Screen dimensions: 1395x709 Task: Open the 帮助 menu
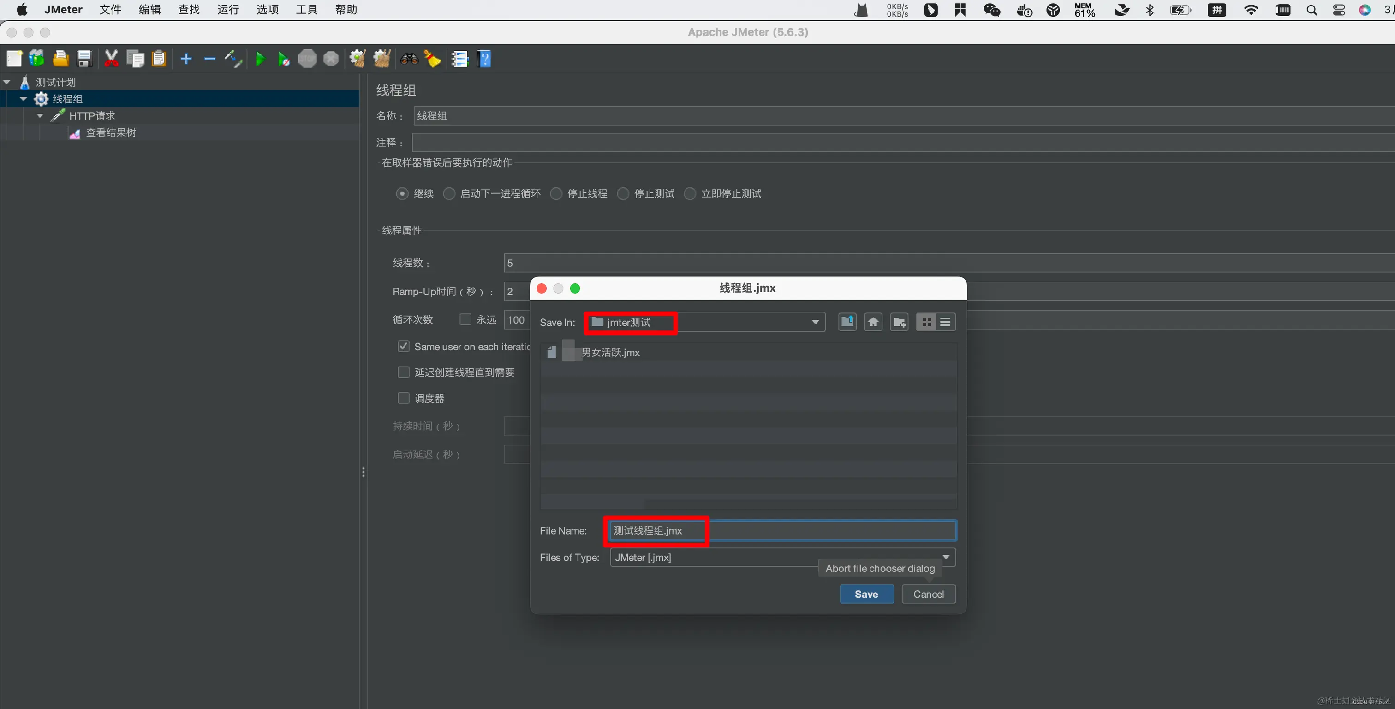click(x=346, y=10)
